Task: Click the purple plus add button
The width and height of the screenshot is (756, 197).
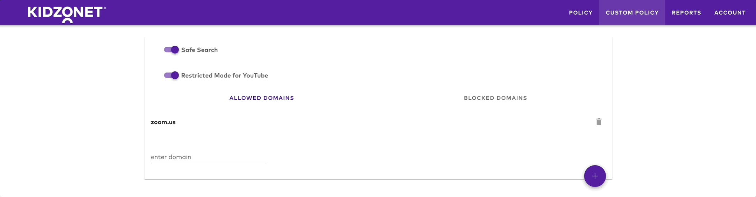Action: click(x=595, y=176)
